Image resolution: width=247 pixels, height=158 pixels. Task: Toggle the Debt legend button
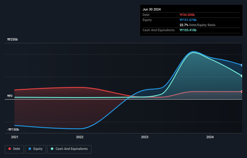pos(14,149)
